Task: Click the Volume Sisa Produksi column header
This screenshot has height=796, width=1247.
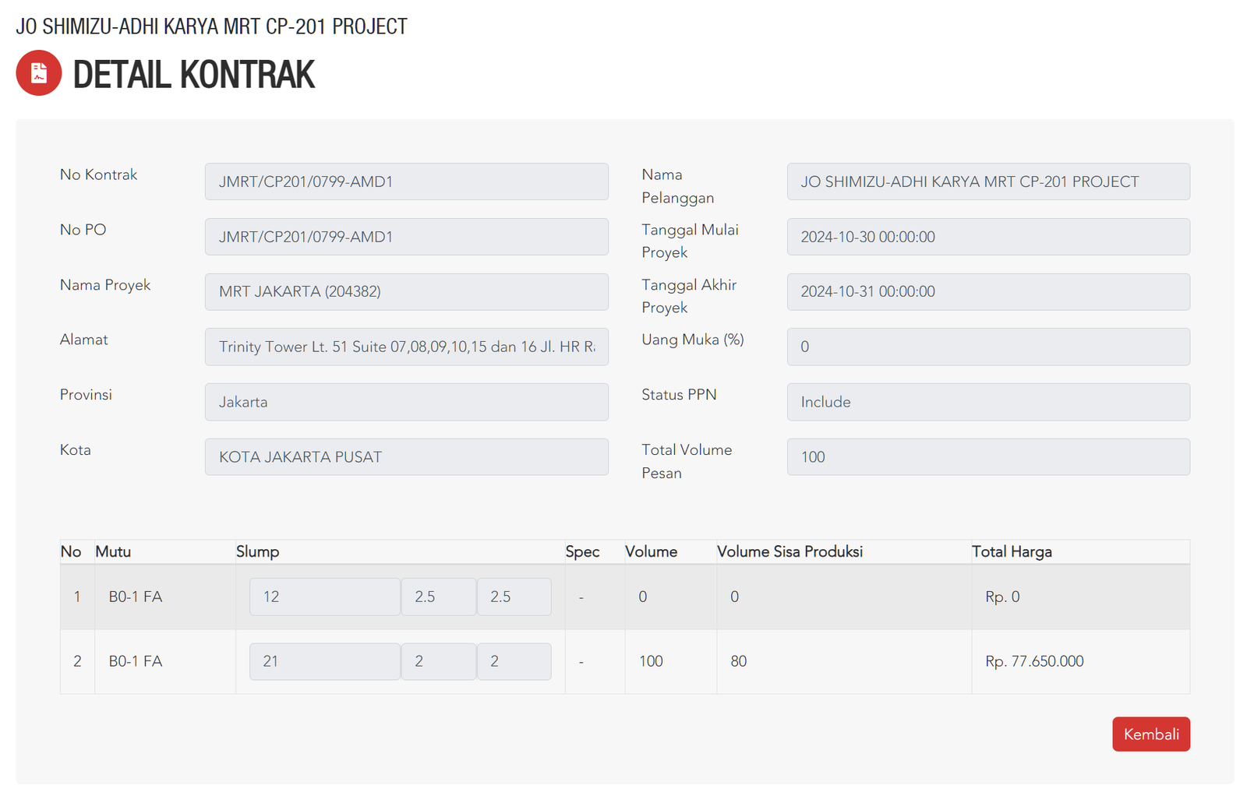Action: pos(789,551)
